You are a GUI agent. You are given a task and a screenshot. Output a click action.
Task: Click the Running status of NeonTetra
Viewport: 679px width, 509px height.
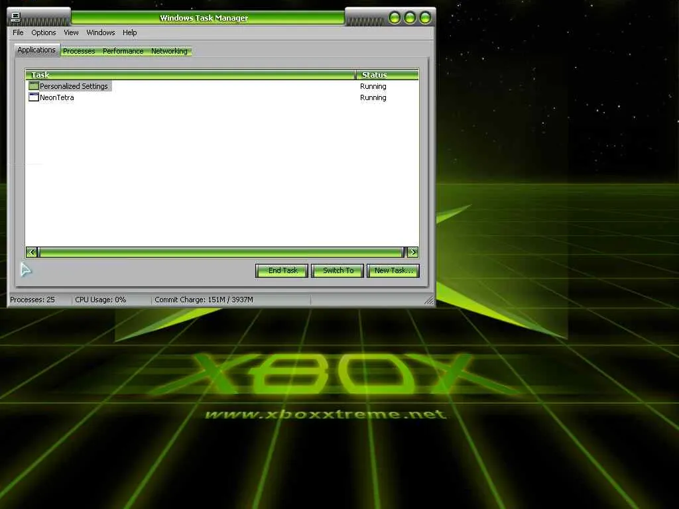[373, 97]
